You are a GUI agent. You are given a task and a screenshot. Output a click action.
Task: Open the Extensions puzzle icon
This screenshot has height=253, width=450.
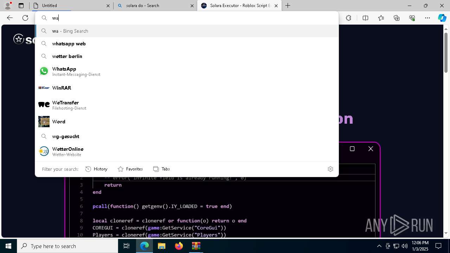point(348,18)
